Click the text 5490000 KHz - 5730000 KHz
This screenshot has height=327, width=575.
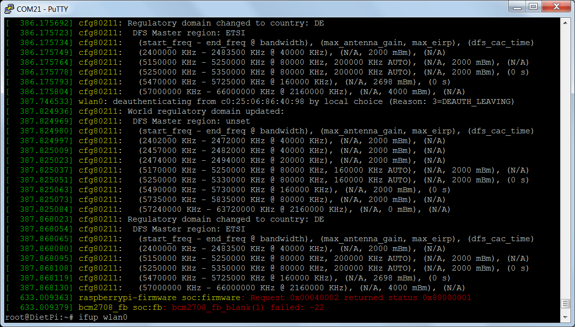click(x=203, y=190)
